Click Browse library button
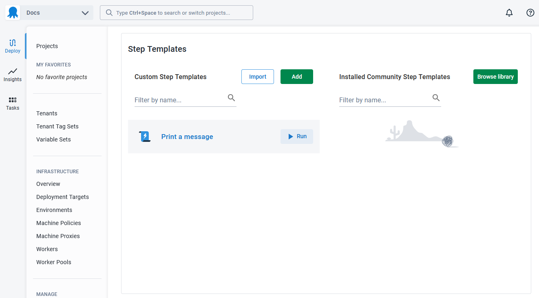This screenshot has height=298, width=539. [x=495, y=77]
